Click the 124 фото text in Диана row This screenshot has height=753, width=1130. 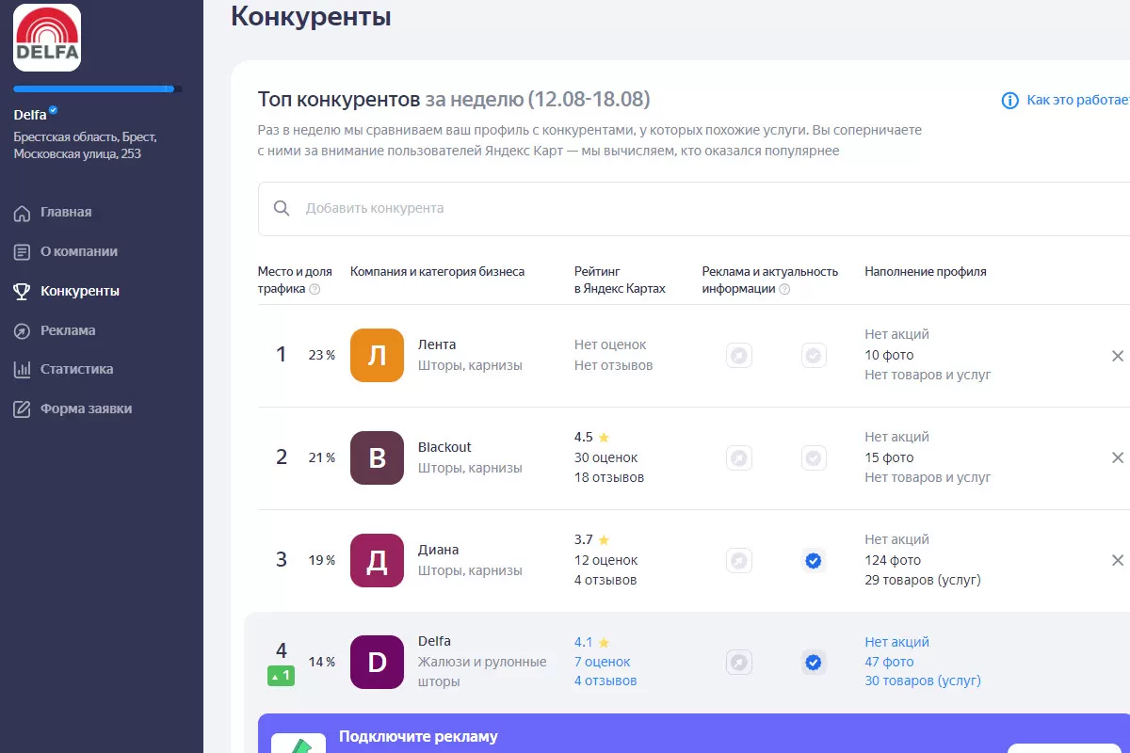coord(893,560)
